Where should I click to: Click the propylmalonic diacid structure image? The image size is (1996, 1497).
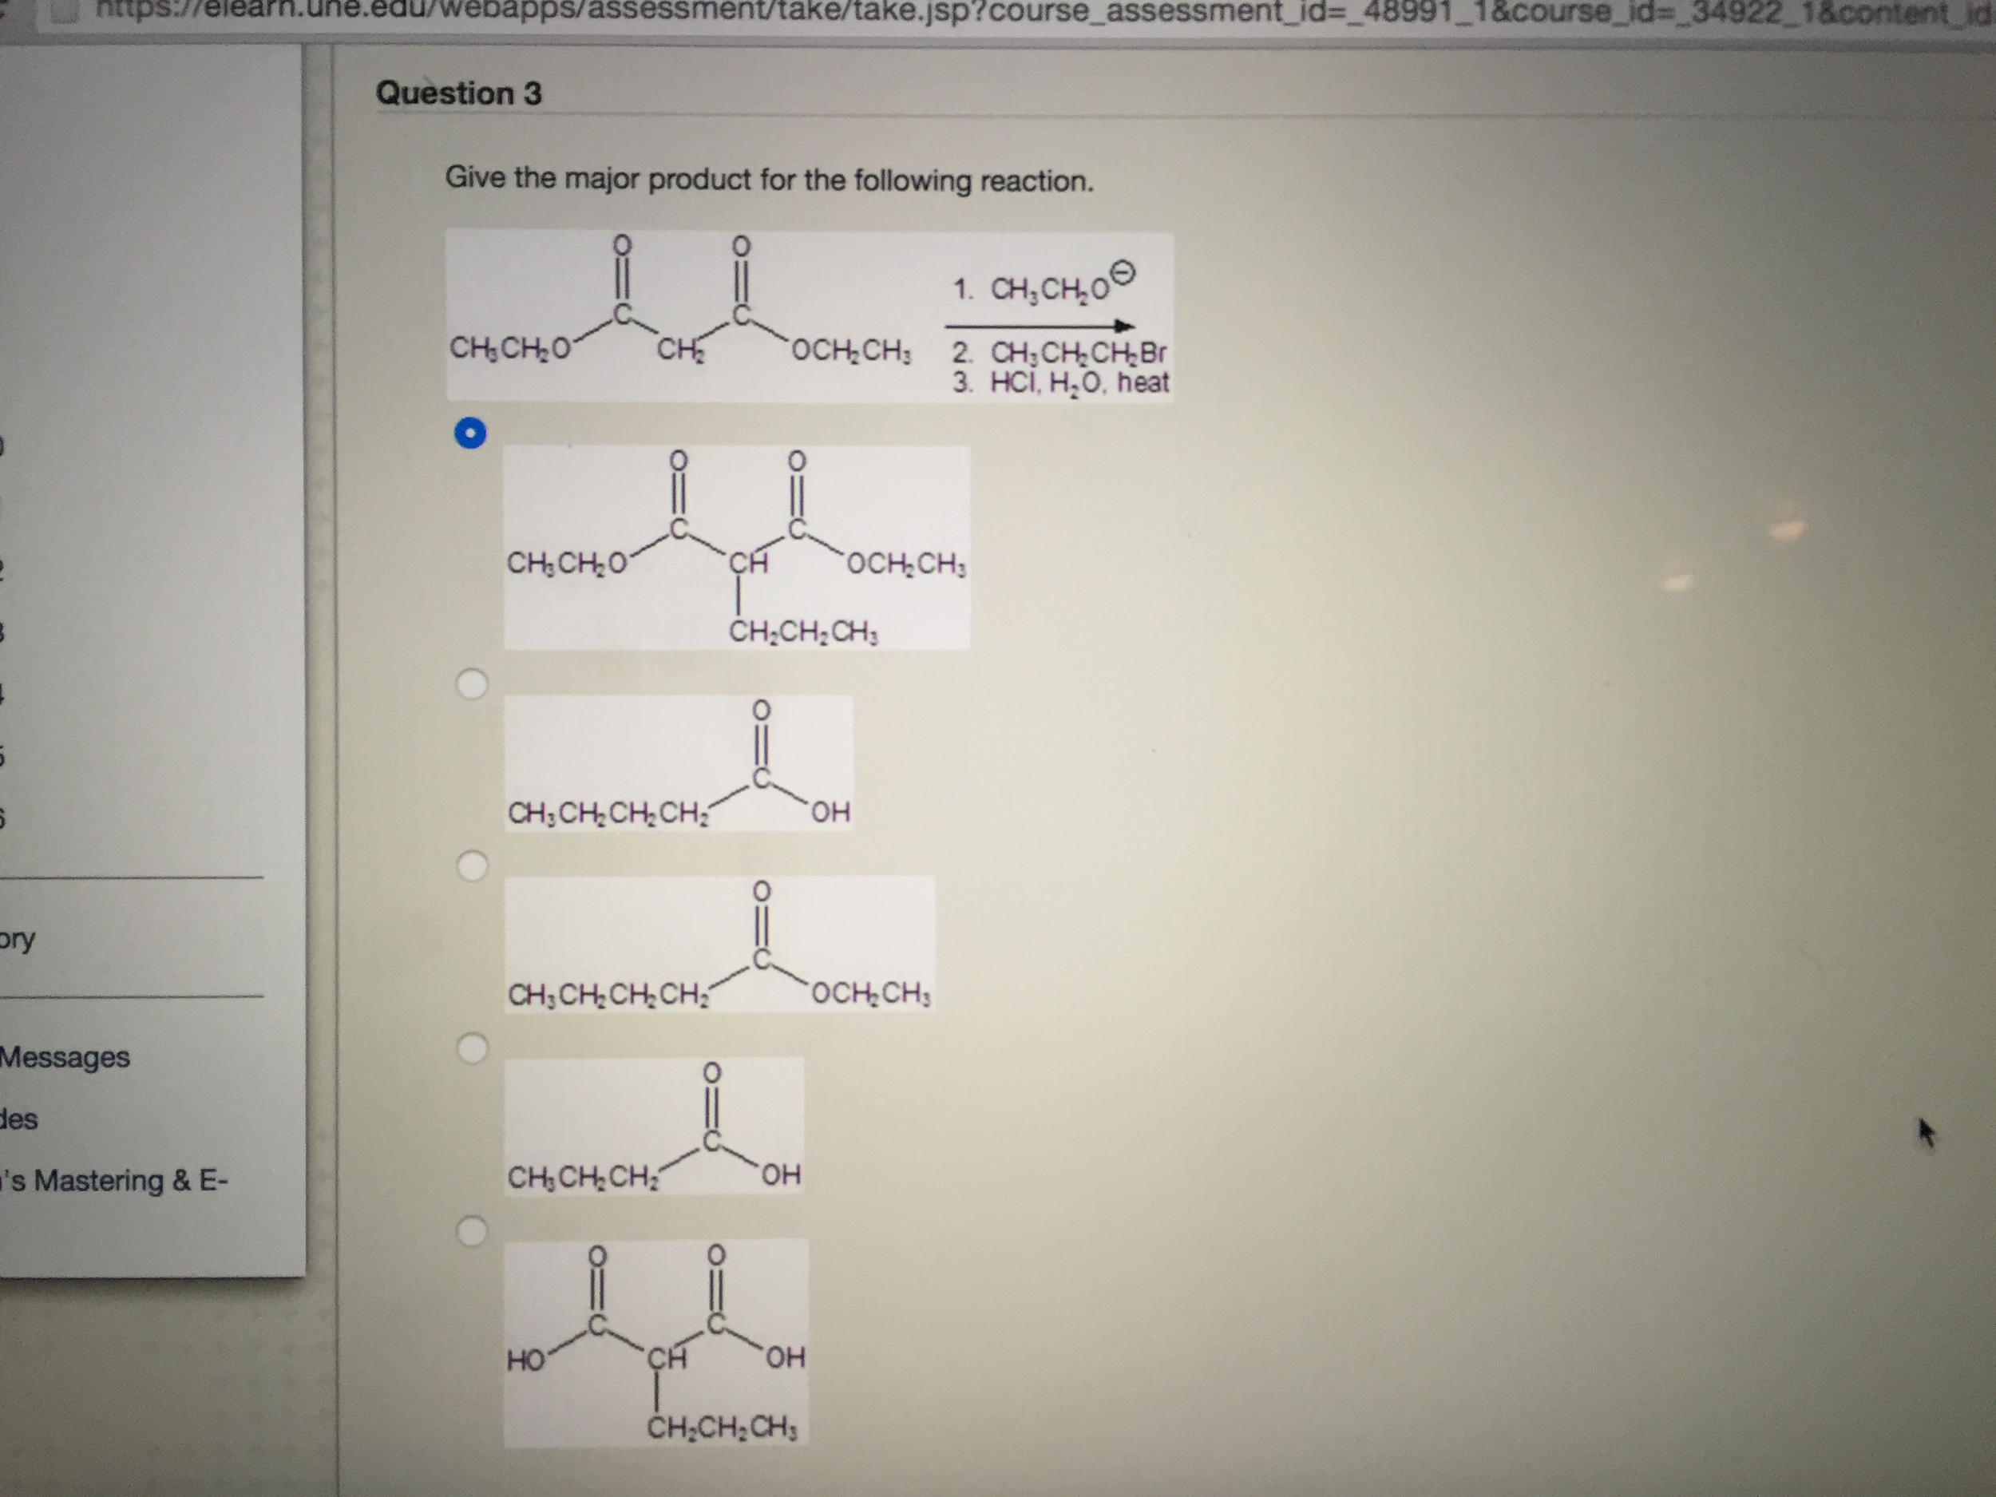(656, 1344)
